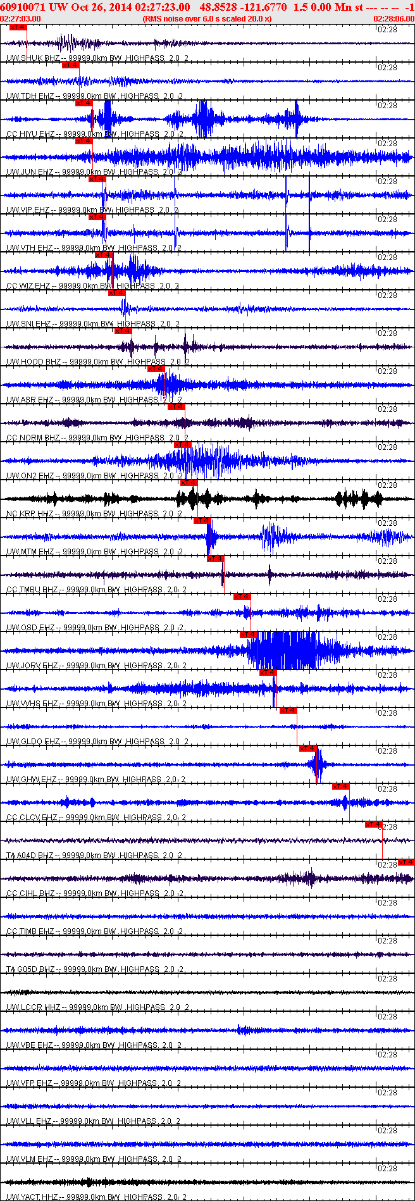Select the UW.VHS EHZ station label
Screen dimensions: 415x1201
(x=32, y=704)
